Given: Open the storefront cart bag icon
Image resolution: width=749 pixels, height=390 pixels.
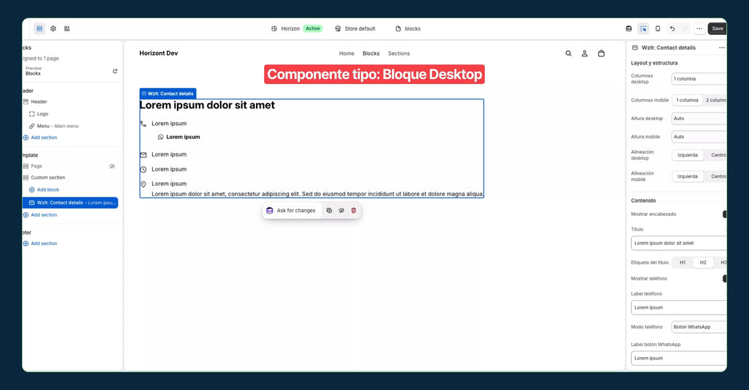Looking at the screenshot, I should [601, 53].
